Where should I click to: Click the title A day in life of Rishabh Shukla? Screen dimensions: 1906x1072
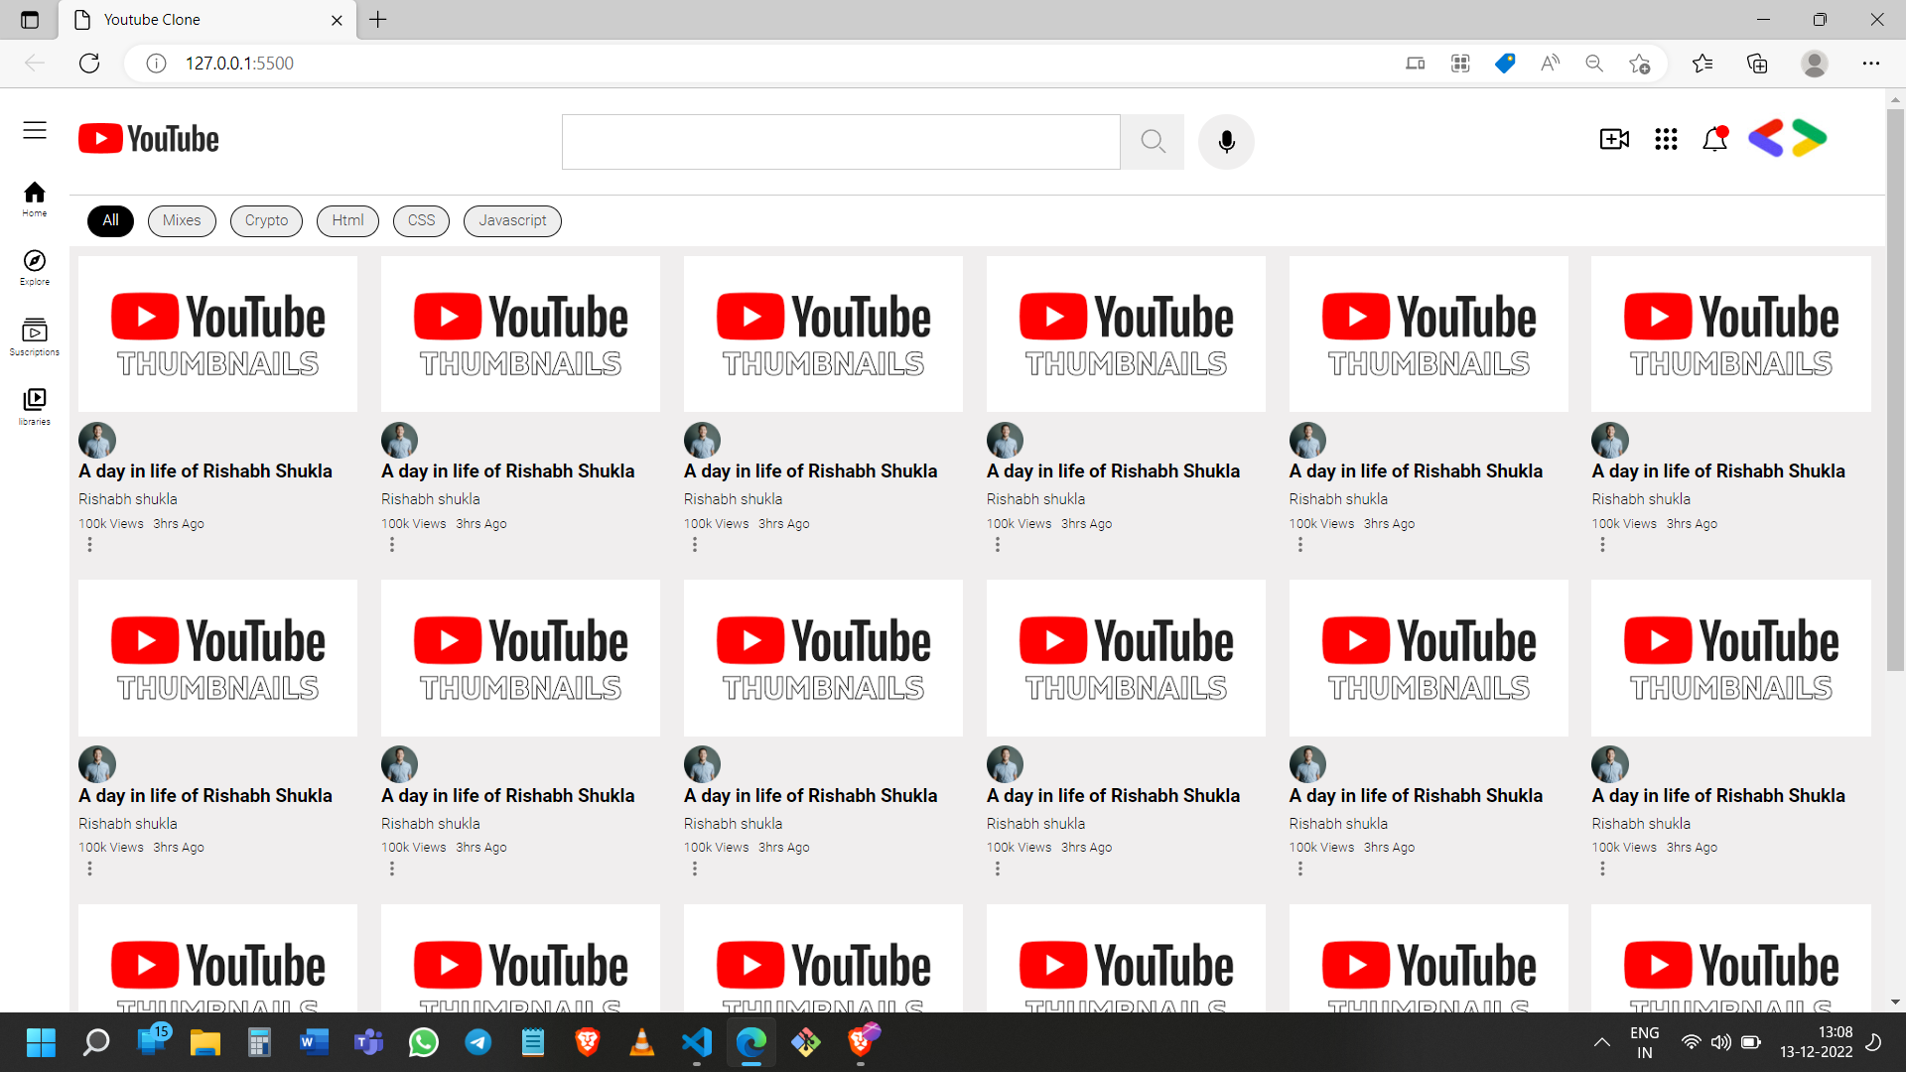pyautogui.click(x=205, y=470)
